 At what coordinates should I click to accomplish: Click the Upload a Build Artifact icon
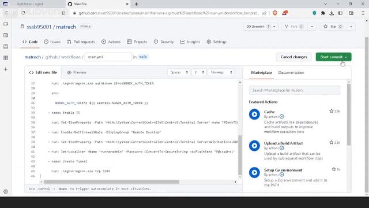point(254,146)
